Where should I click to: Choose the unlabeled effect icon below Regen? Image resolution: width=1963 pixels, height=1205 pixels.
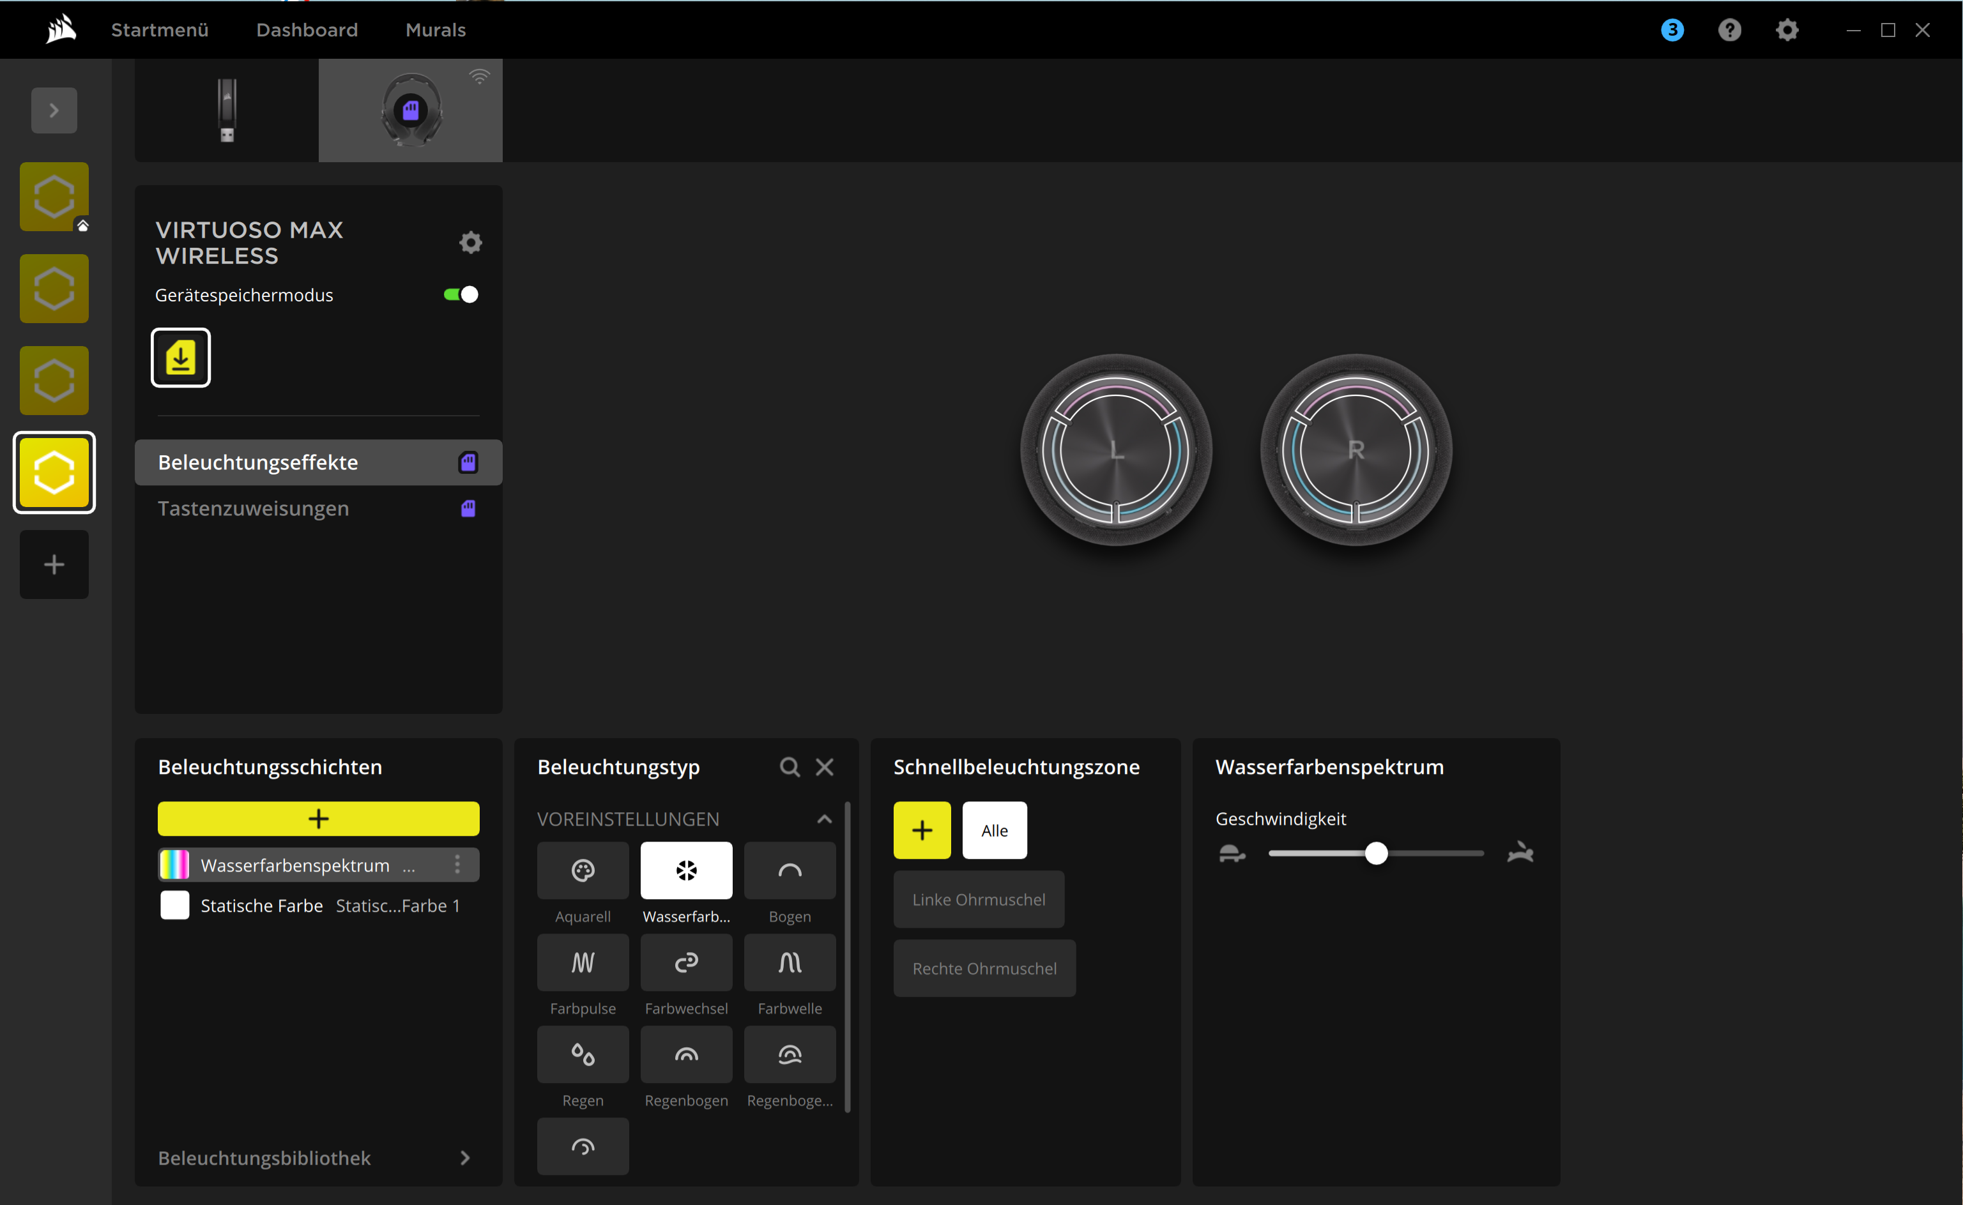[x=583, y=1147]
